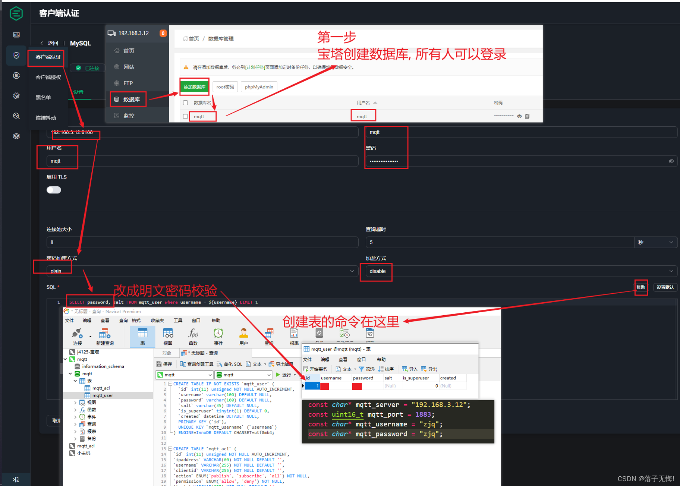The width and height of the screenshot is (680, 486).
Task: Show database password with eye icon in 宝塔
Action: (519, 116)
